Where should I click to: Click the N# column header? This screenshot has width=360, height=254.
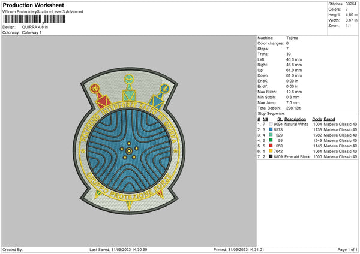(265, 119)
